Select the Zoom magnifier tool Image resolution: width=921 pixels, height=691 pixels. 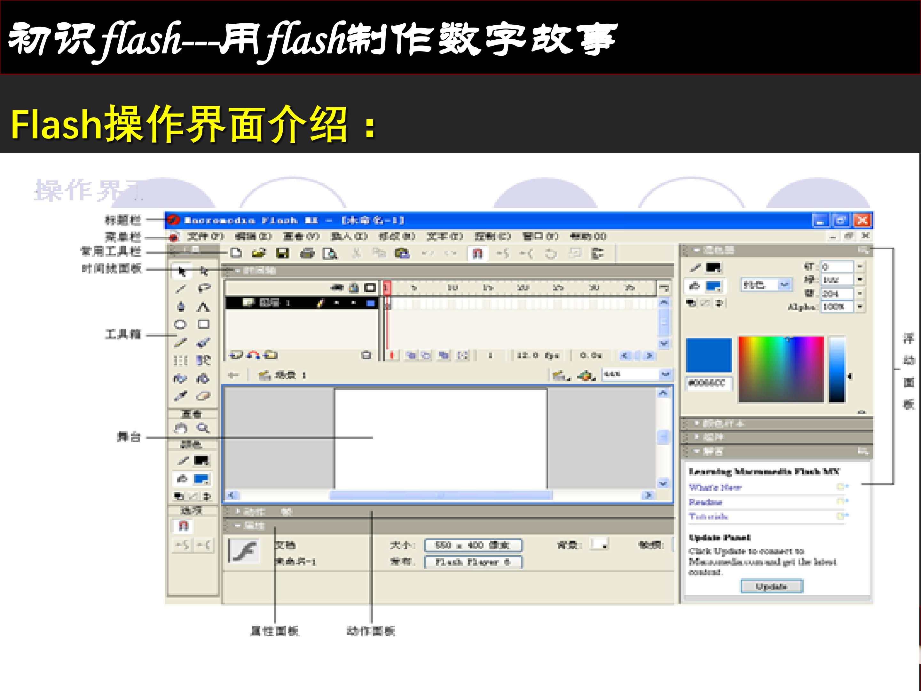point(203,428)
